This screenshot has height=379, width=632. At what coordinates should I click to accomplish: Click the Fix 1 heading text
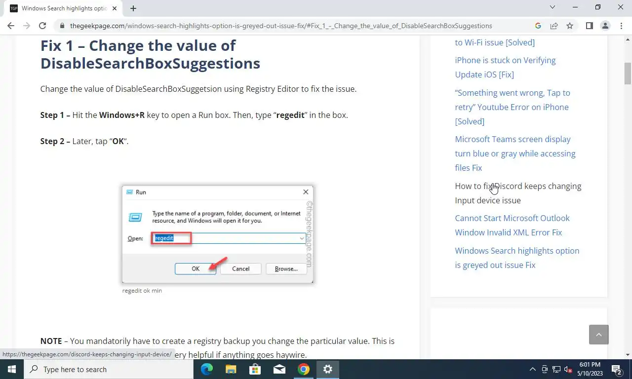[x=150, y=54]
